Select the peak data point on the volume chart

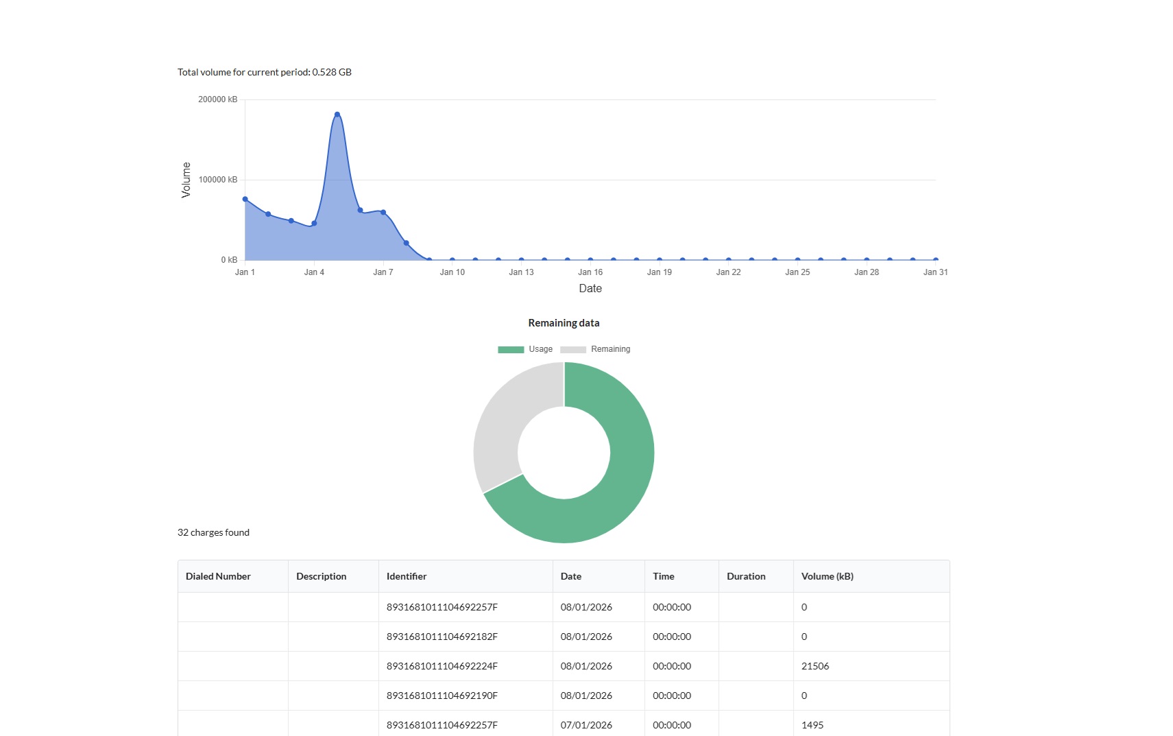(x=337, y=115)
